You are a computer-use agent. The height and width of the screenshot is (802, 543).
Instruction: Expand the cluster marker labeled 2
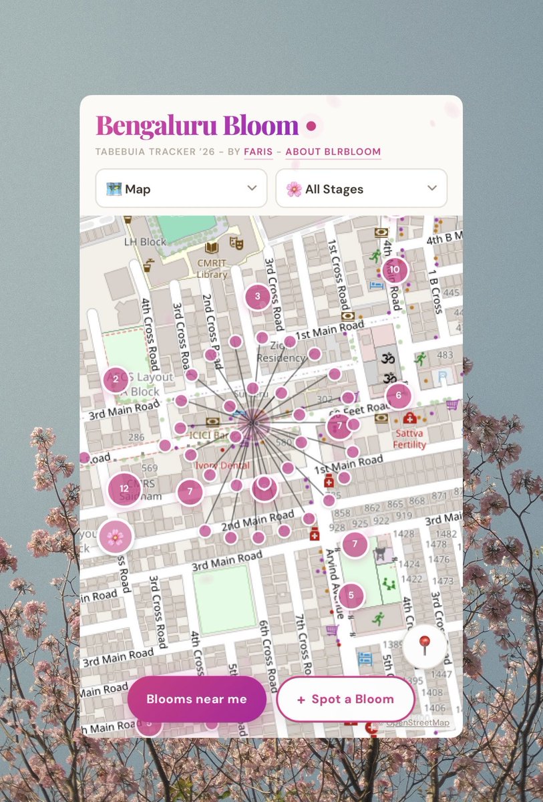pos(116,380)
